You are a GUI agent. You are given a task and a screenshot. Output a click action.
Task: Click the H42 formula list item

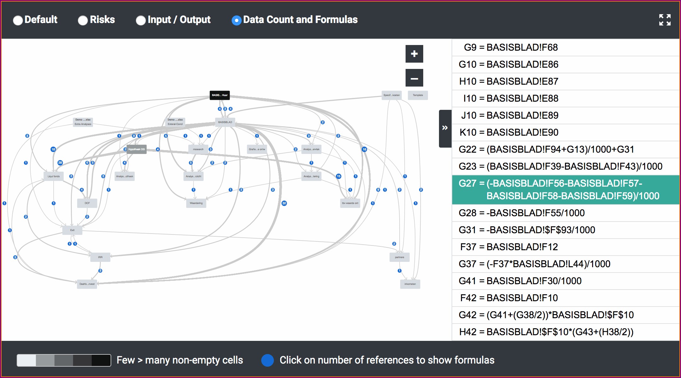565,332
